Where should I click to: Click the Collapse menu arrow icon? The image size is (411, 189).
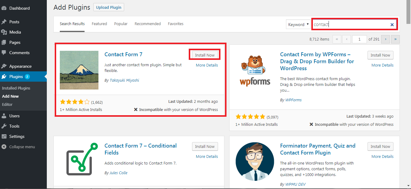4,147
